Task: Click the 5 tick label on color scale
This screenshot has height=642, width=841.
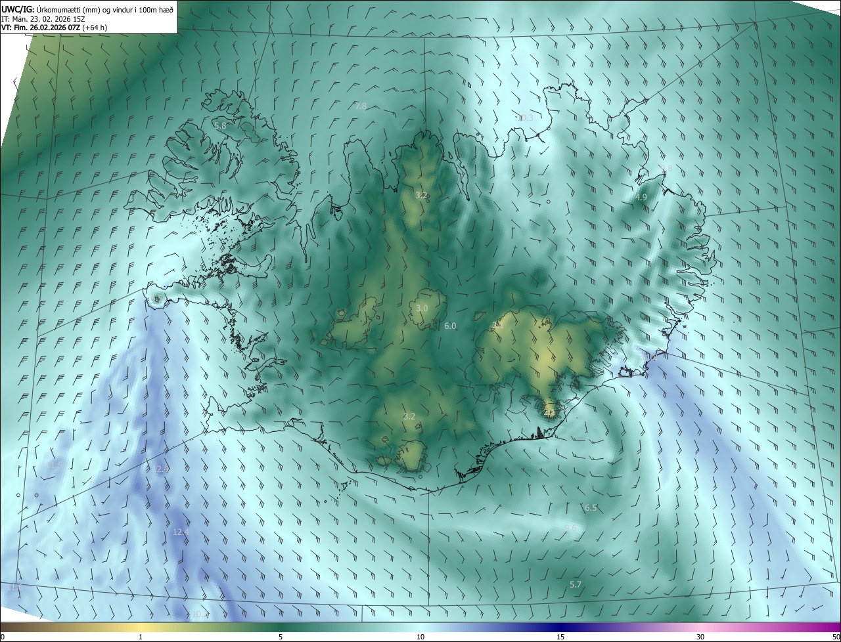Action: 281,637
